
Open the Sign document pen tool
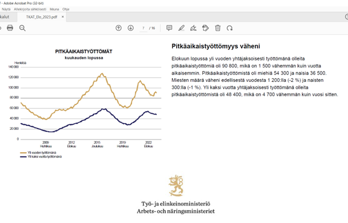[193, 28]
